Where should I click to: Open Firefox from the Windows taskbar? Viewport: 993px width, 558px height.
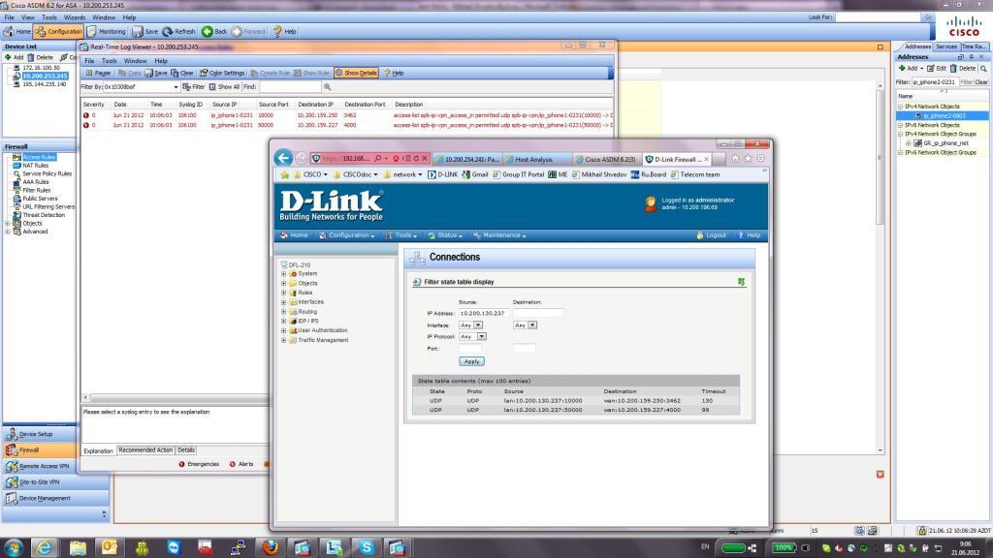[271, 547]
